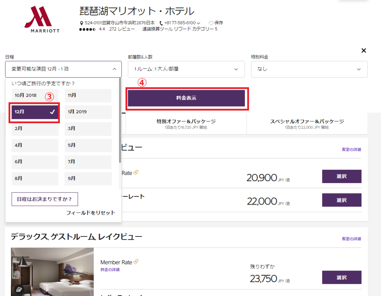Open the photo gallery icon on room image

click(x=19, y=289)
